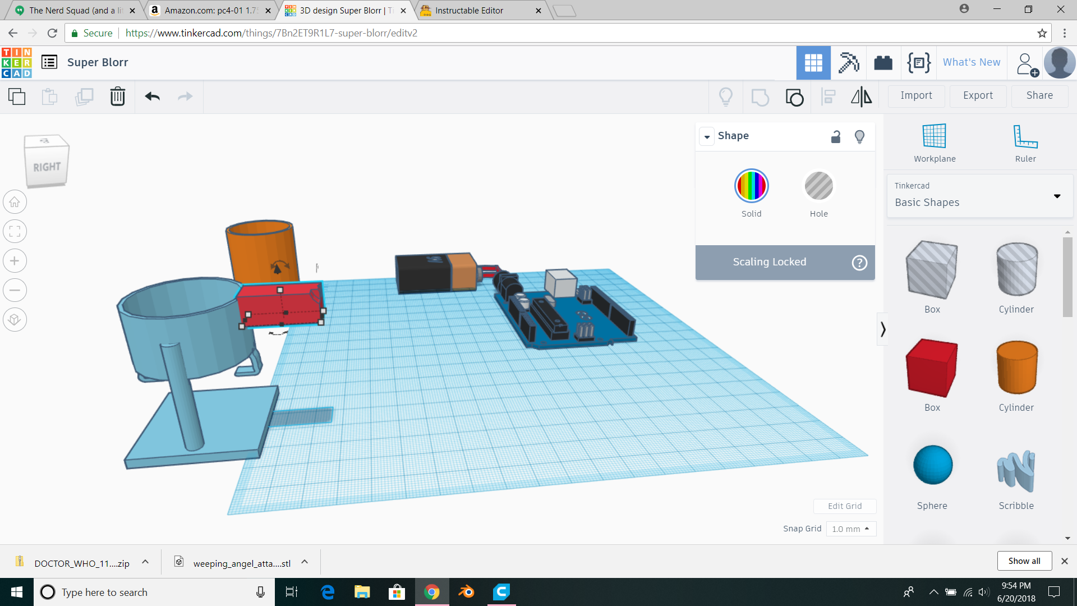Collapse the Shape panel arrow
The image size is (1077, 606).
pos(707,136)
